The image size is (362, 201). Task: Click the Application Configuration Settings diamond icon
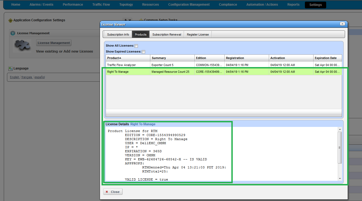tap(11, 20)
